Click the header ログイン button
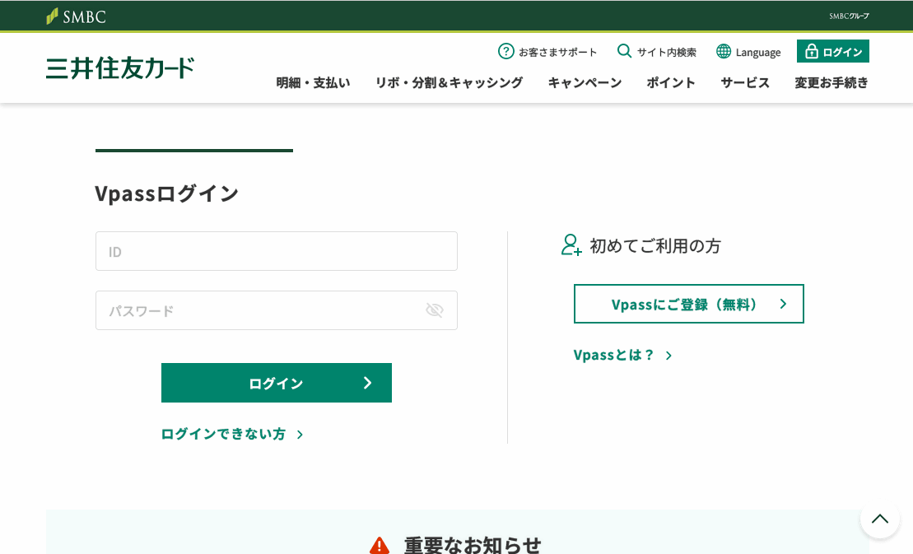The width and height of the screenshot is (913, 554). [x=832, y=51]
